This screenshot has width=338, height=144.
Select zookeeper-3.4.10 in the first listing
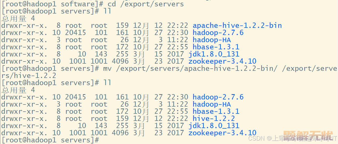click(222, 61)
